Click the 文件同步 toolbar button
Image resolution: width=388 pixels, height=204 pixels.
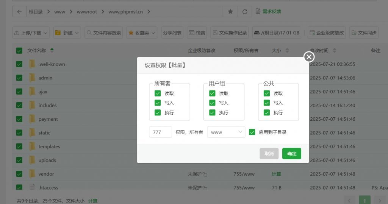pyautogui.click(x=364, y=33)
